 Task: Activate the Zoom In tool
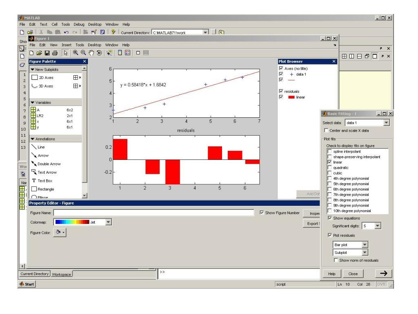coord(76,53)
